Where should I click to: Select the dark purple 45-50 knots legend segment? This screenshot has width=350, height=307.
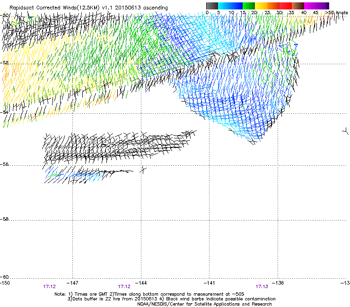click(323, 6)
